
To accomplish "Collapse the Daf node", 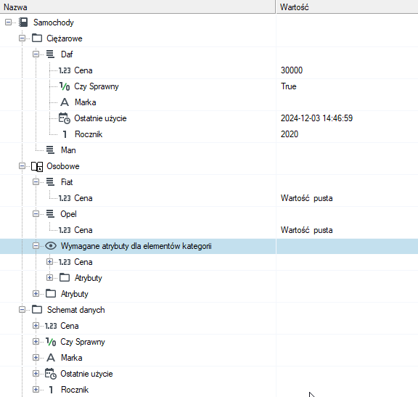I will [x=36, y=54].
